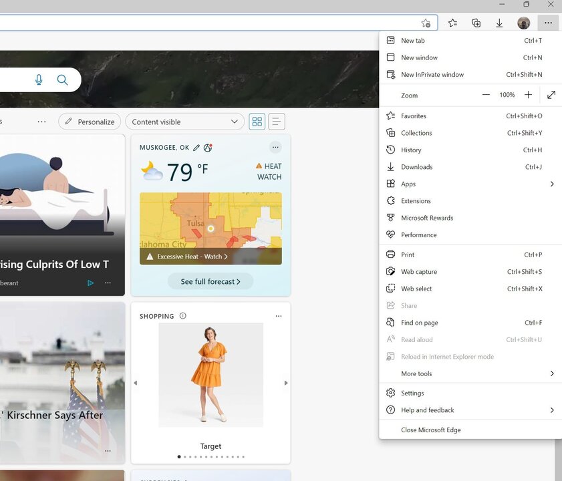The height and width of the screenshot is (481, 562).
Task: Switch feed to grid layout icon
Action: point(257,121)
